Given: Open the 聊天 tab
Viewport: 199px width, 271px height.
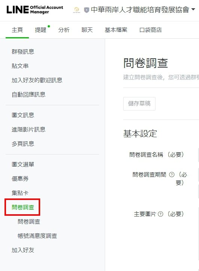Looking at the screenshot, I should [87, 30].
